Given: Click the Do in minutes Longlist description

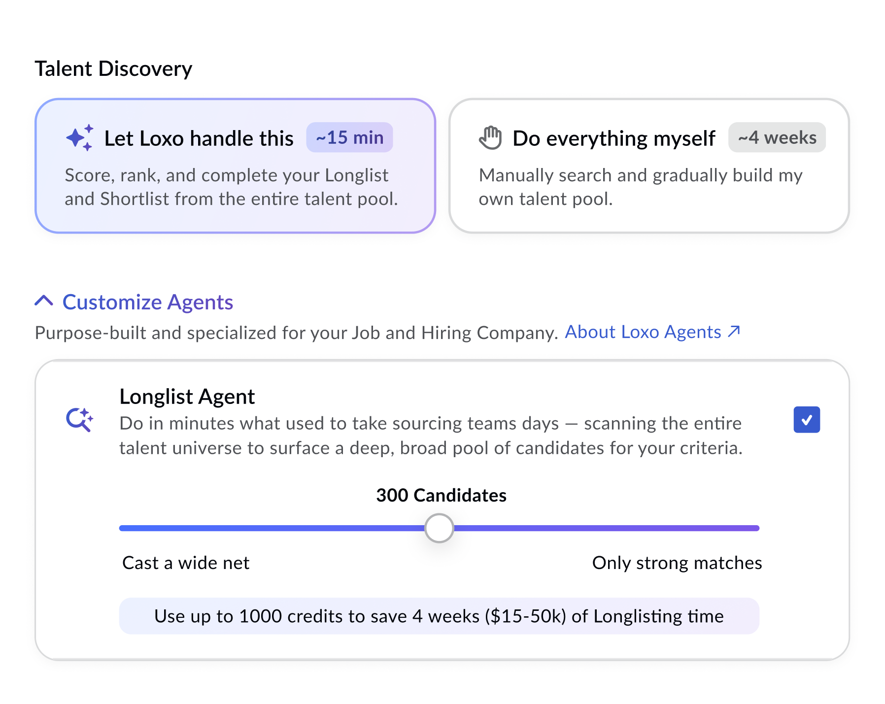Looking at the screenshot, I should tap(431, 436).
